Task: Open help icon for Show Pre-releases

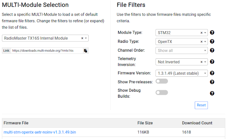Action: [x=212, y=82]
